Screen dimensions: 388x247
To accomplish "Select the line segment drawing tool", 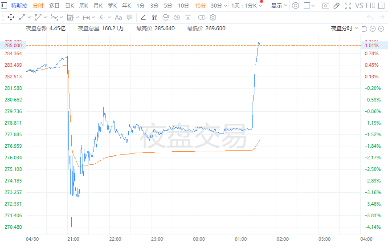I will pos(22,17).
